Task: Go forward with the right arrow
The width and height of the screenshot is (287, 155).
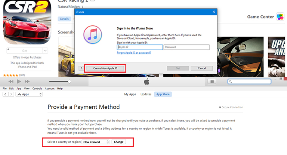Action: pos(11,94)
